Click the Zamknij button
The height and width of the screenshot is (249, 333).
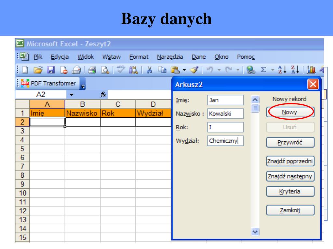click(290, 210)
